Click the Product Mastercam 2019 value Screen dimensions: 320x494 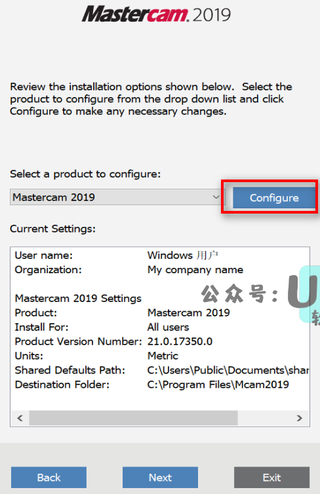pos(189,313)
